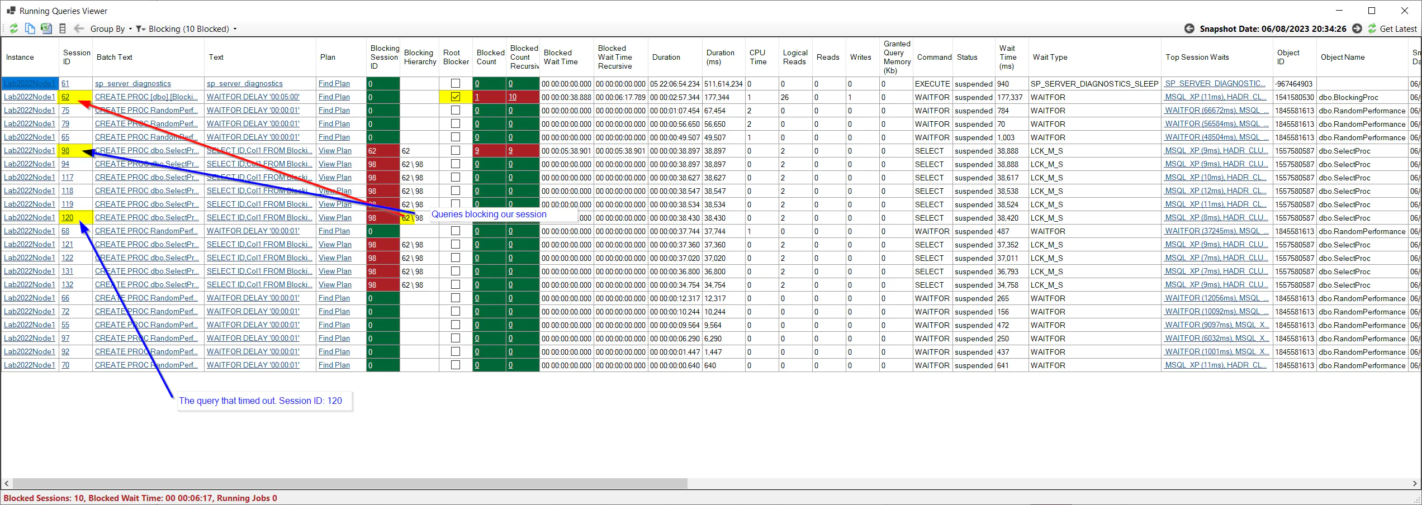Click the scrollbar left arrow
1422x505 pixels.
coord(6,483)
